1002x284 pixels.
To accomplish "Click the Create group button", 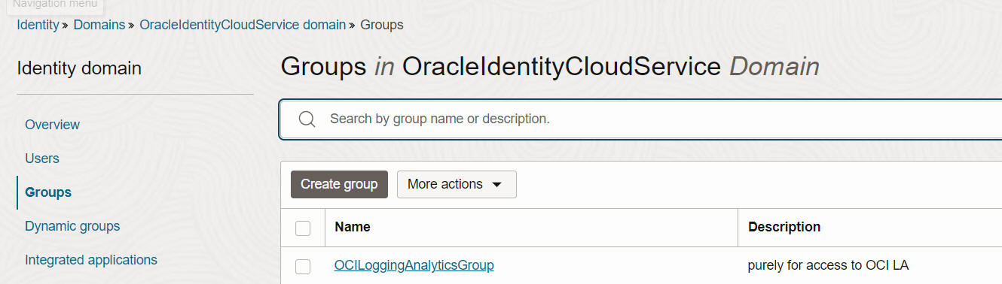I will click(x=339, y=184).
